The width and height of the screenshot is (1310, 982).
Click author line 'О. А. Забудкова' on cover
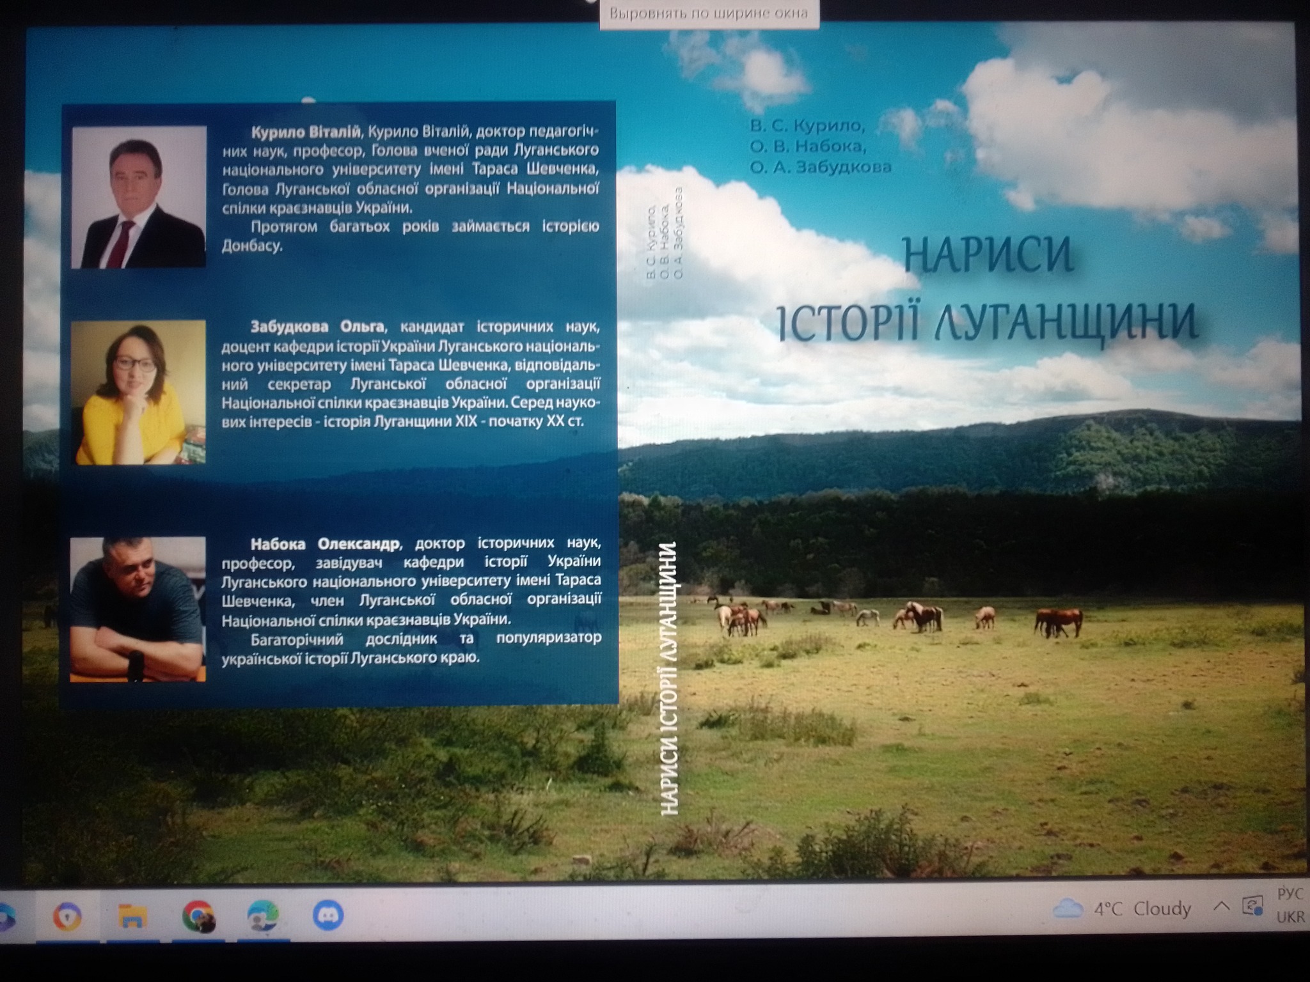click(821, 168)
